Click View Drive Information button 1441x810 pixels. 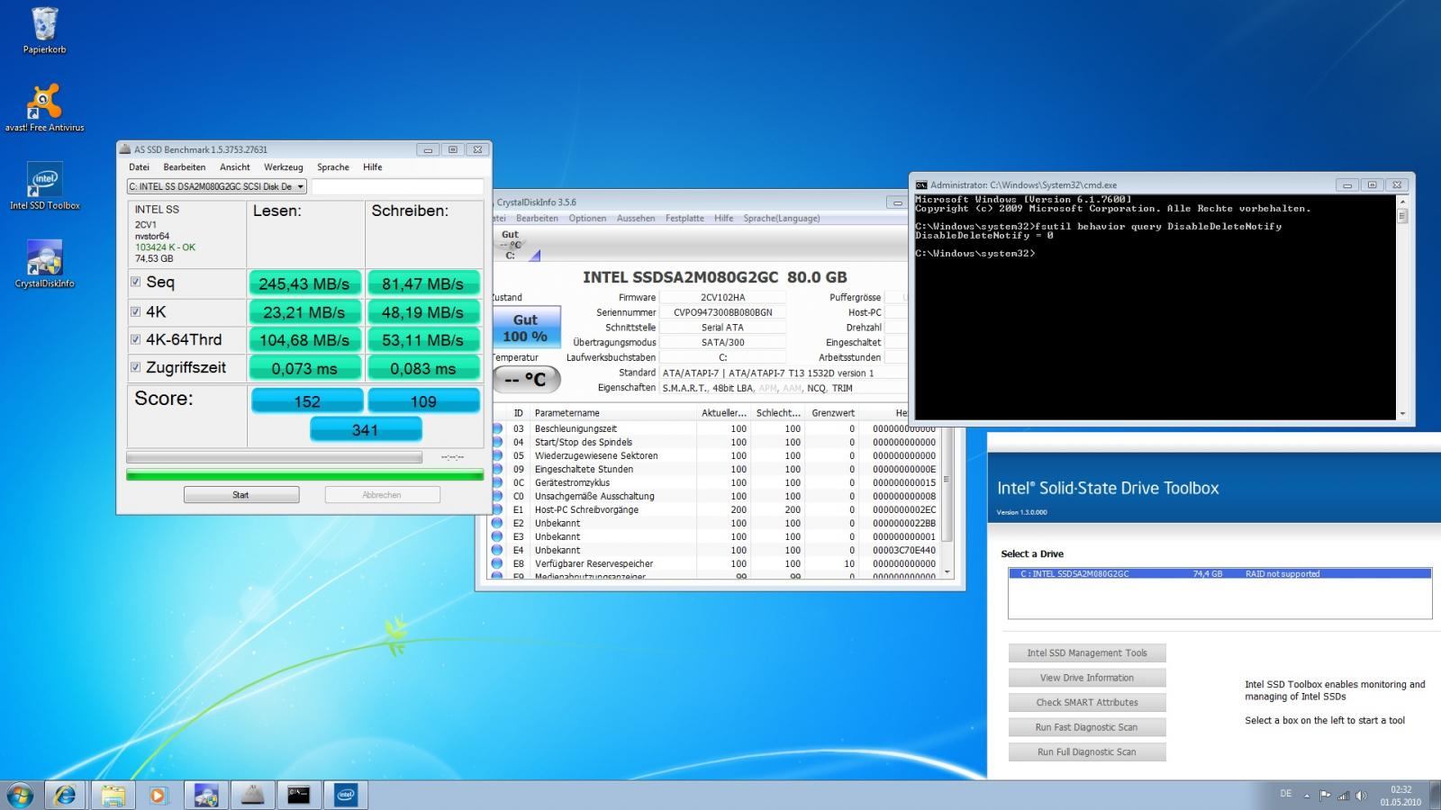(x=1087, y=678)
